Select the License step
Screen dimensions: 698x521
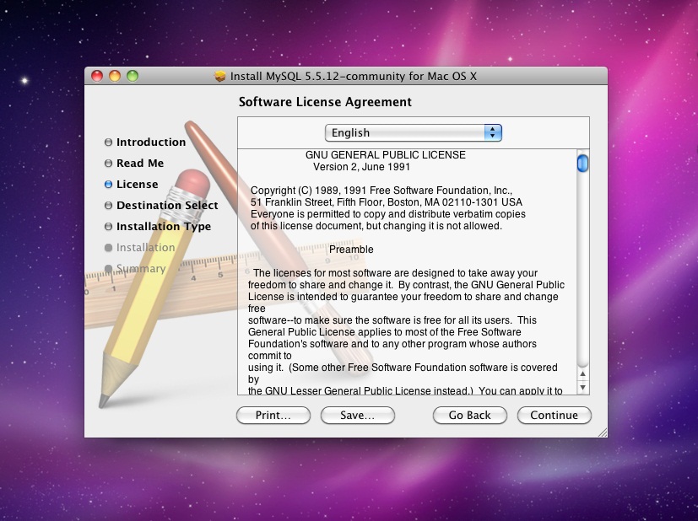(x=132, y=184)
